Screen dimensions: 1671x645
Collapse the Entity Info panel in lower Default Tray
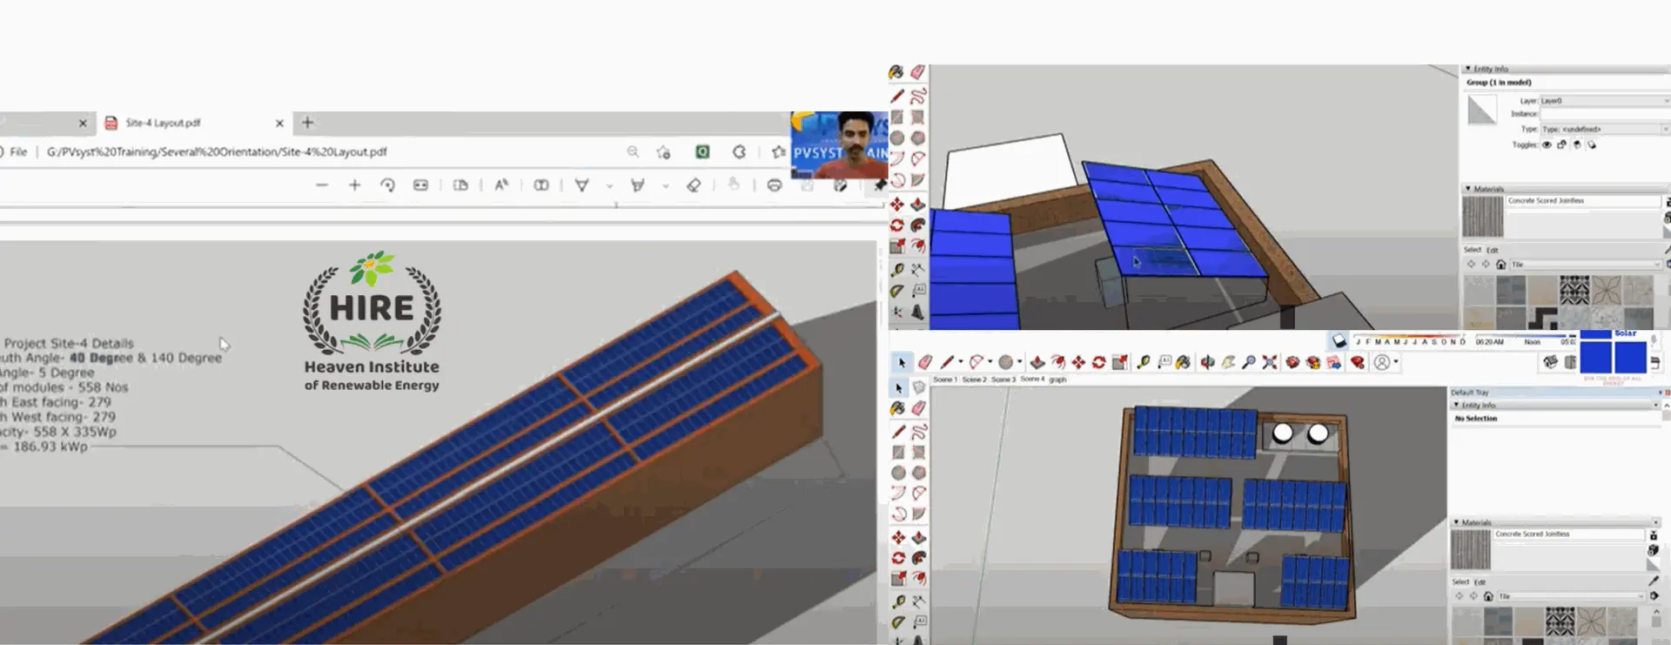(1456, 405)
